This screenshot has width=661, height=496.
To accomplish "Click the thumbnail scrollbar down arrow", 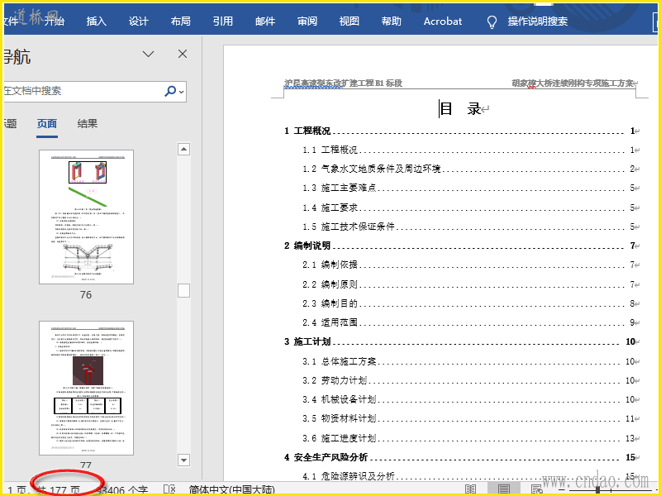I will coord(183,460).
